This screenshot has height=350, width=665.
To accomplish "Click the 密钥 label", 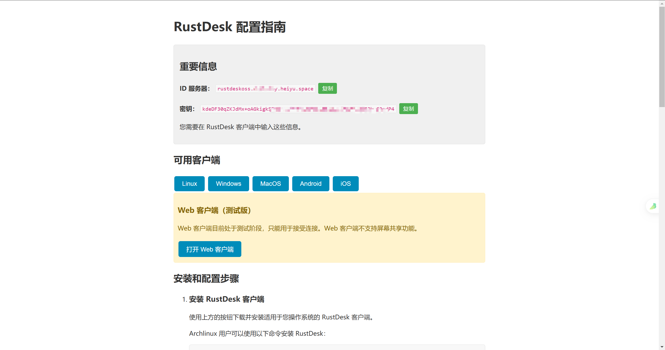I will pyautogui.click(x=187, y=109).
